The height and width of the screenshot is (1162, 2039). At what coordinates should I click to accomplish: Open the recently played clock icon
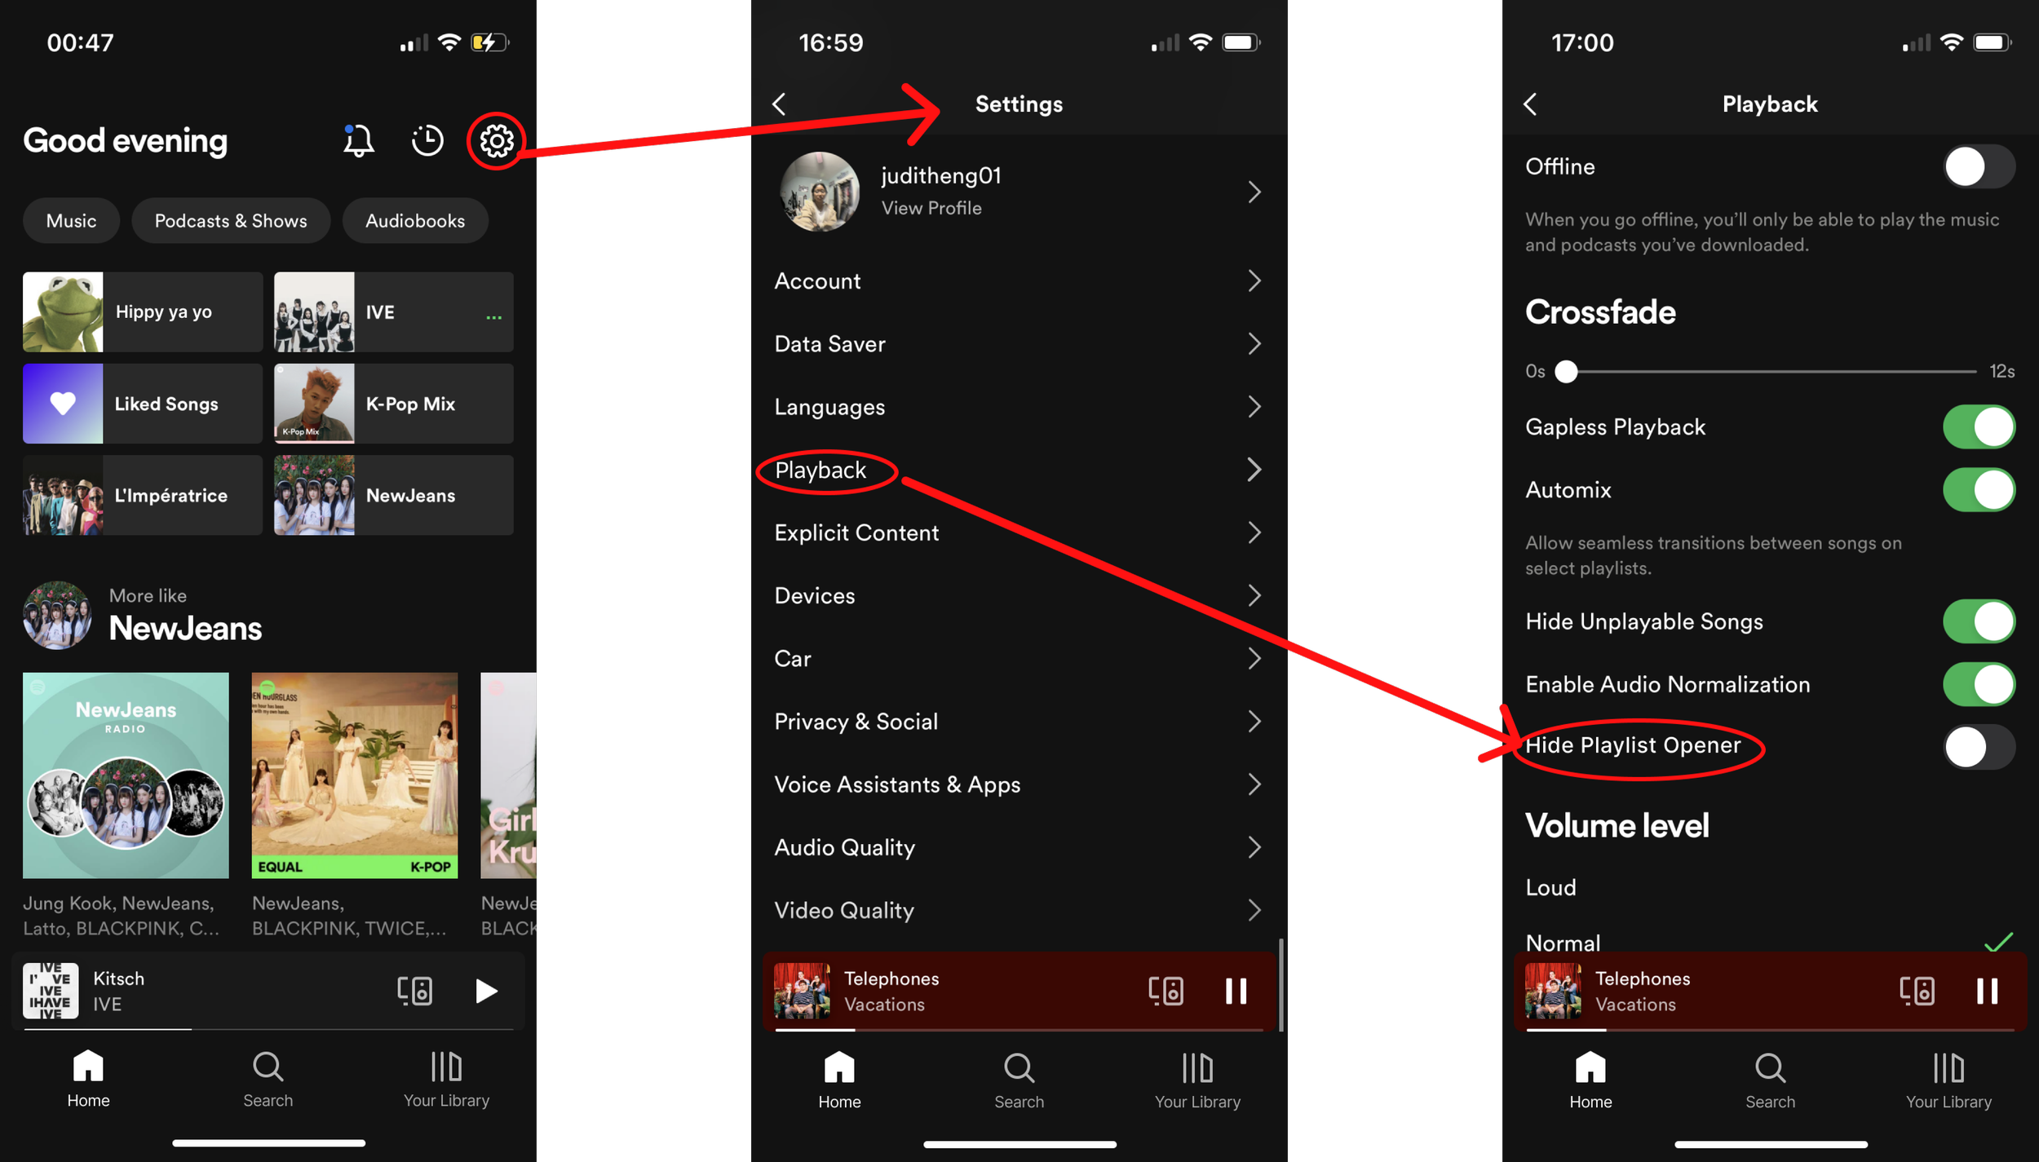[427, 141]
